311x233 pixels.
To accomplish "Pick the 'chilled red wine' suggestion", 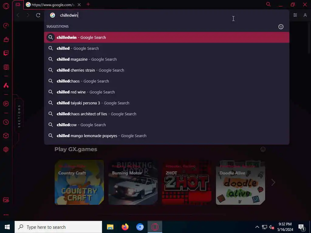I will tap(167, 92).
